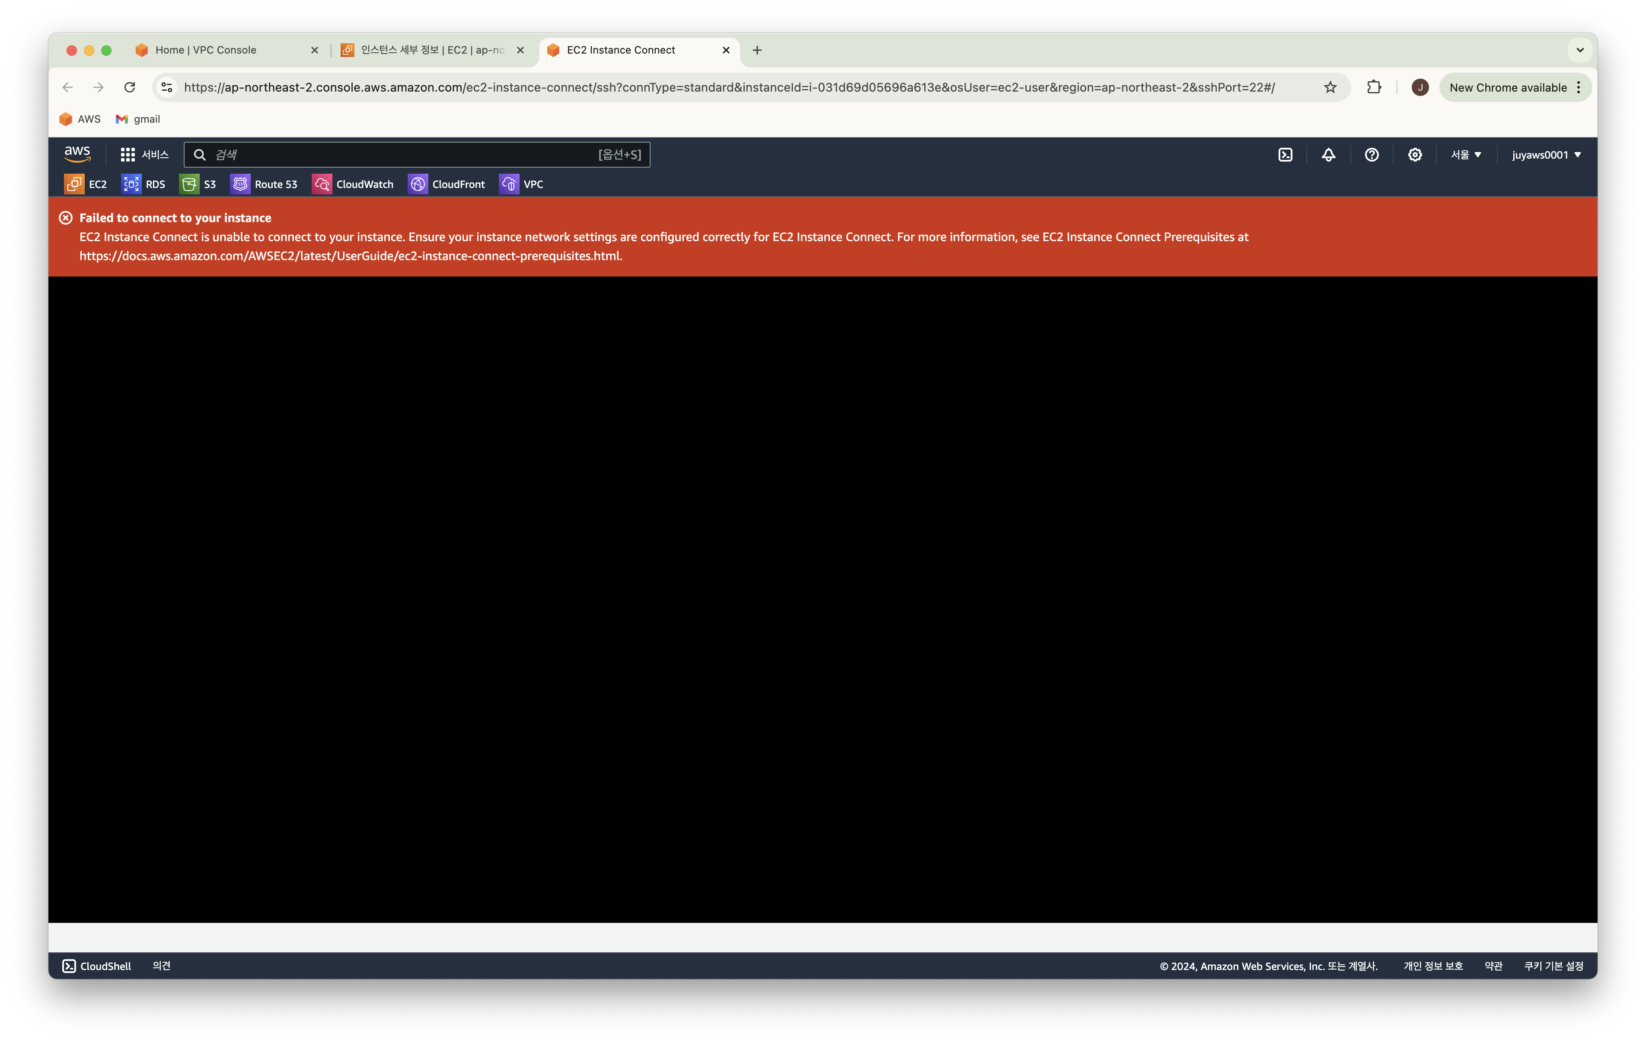
Task: Open the settings gear in AWS header
Action: [1414, 155]
